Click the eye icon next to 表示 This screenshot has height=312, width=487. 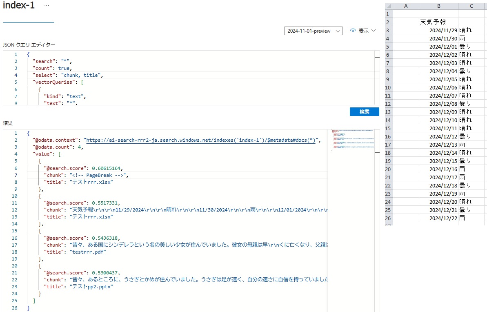pyautogui.click(x=353, y=31)
